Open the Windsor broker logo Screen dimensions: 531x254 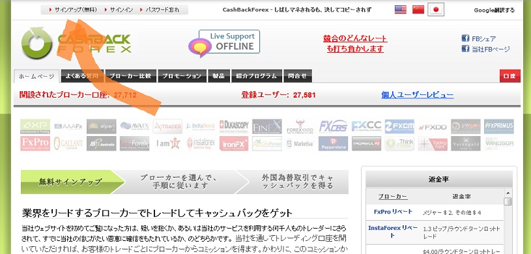point(499,143)
